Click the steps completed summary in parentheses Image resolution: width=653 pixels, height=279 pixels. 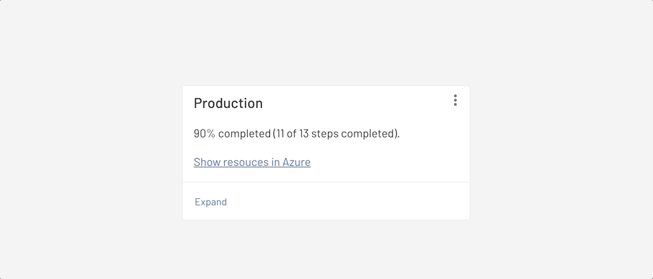(335, 134)
